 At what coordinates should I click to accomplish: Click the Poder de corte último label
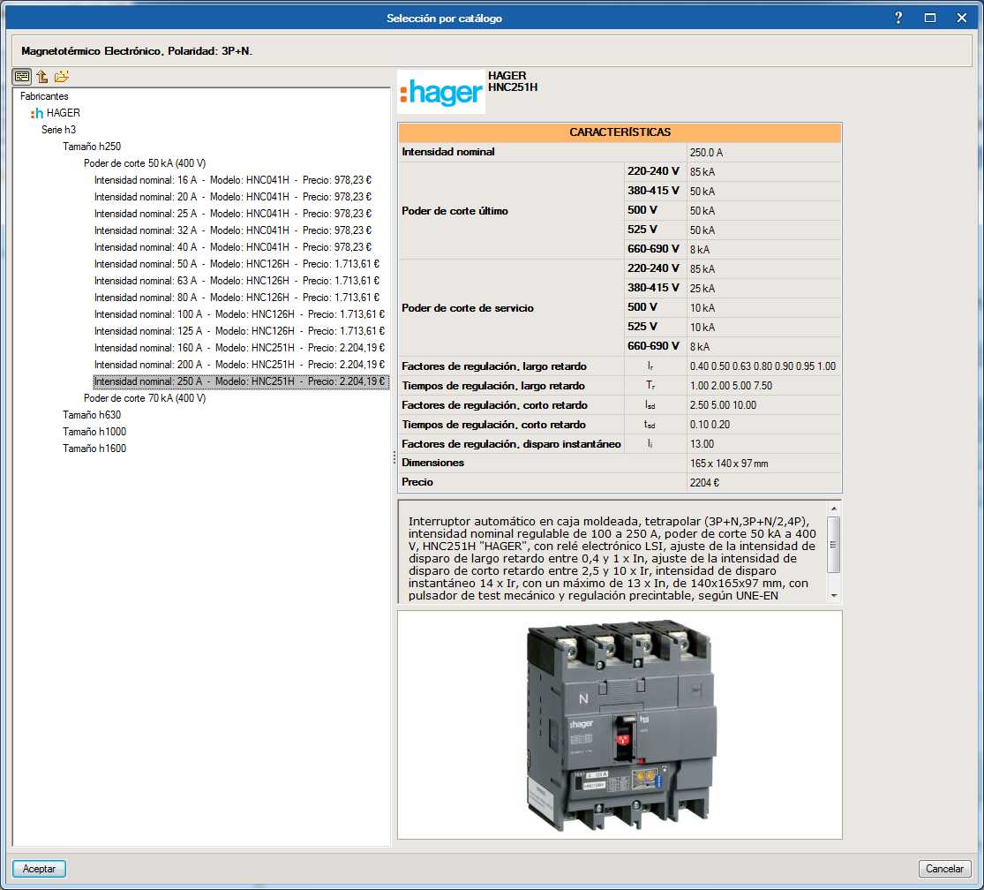[455, 211]
